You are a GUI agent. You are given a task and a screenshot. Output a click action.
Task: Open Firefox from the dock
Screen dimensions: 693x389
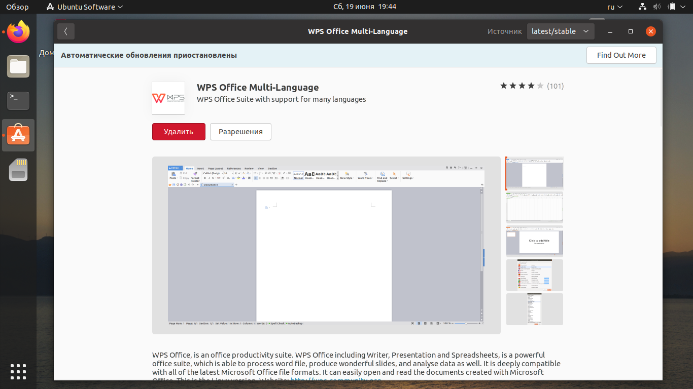click(x=18, y=32)
